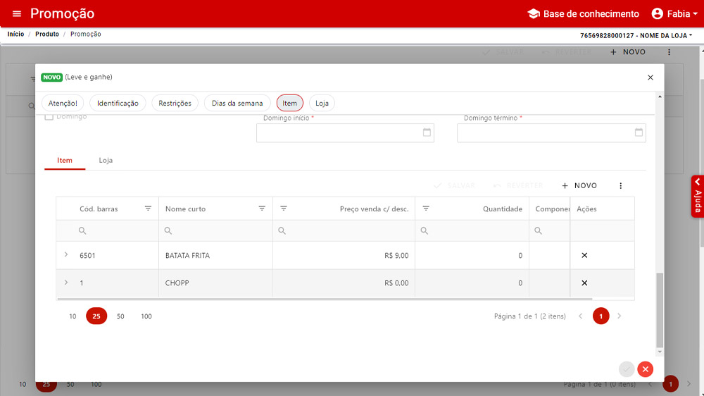Delete the CHOPP row using X
The image size is (704, 396).
click(584, 283)
